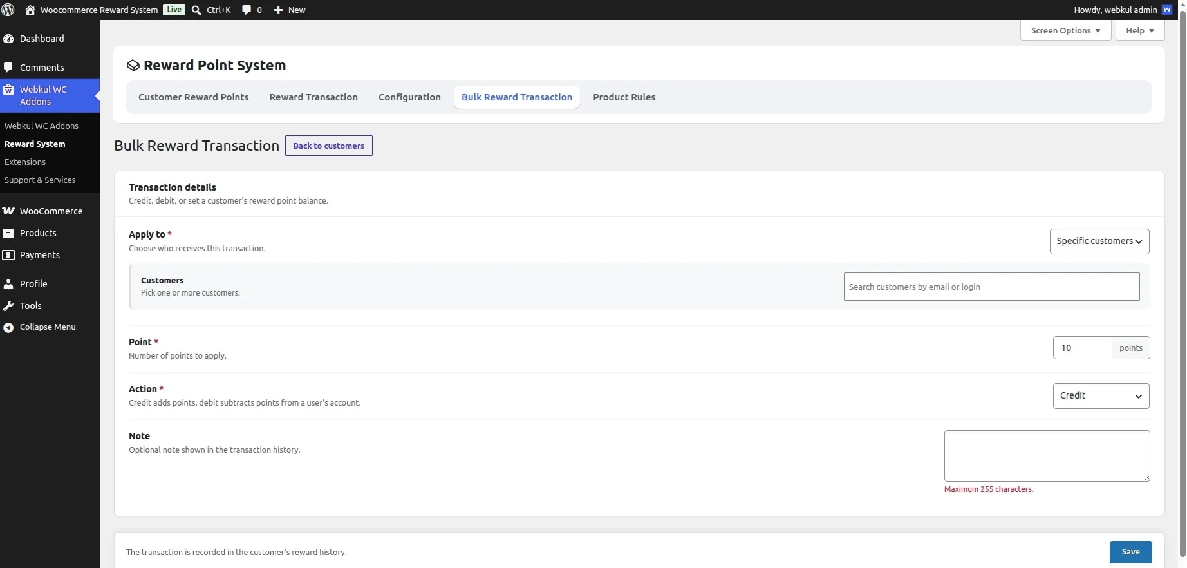Screen dimensions: 1187x568
Task: Click the Products box icon
Action: 8,233
